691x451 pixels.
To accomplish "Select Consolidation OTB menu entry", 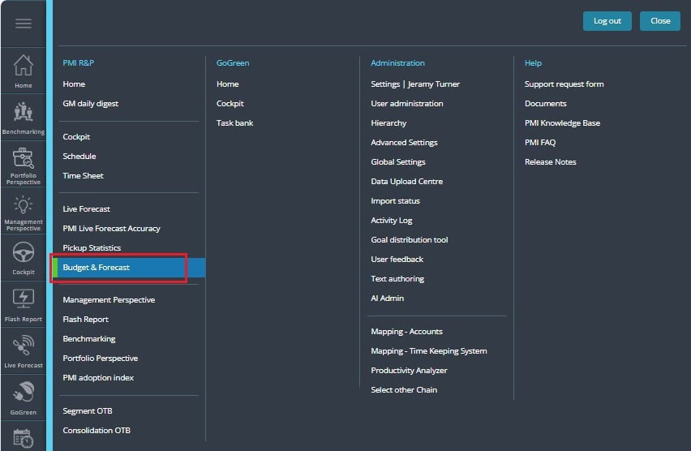I will [96, 430].
